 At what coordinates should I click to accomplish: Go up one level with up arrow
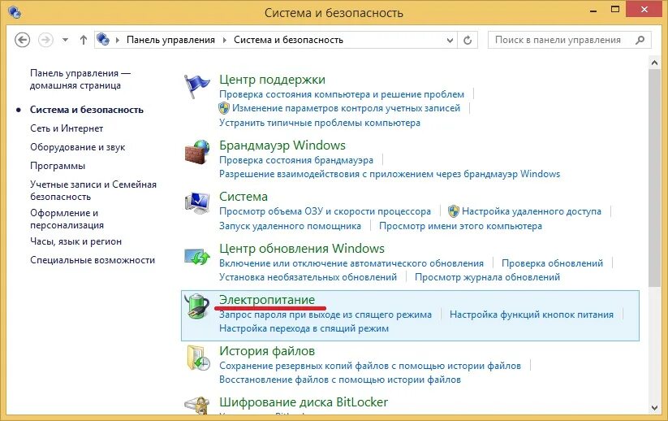pos(84,40)
